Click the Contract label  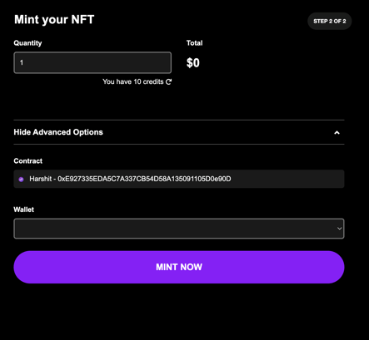[x=28, y=161]
